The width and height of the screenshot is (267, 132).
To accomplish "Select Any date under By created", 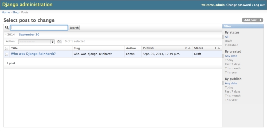I will point(231,56).
